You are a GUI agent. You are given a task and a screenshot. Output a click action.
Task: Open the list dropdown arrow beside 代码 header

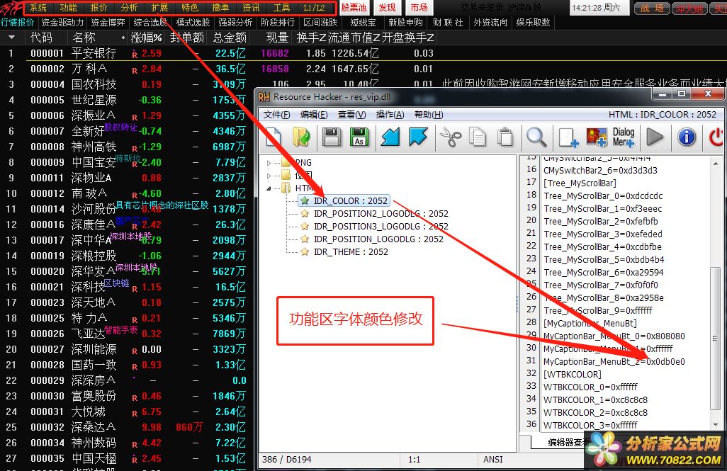(x=11, y=37)
